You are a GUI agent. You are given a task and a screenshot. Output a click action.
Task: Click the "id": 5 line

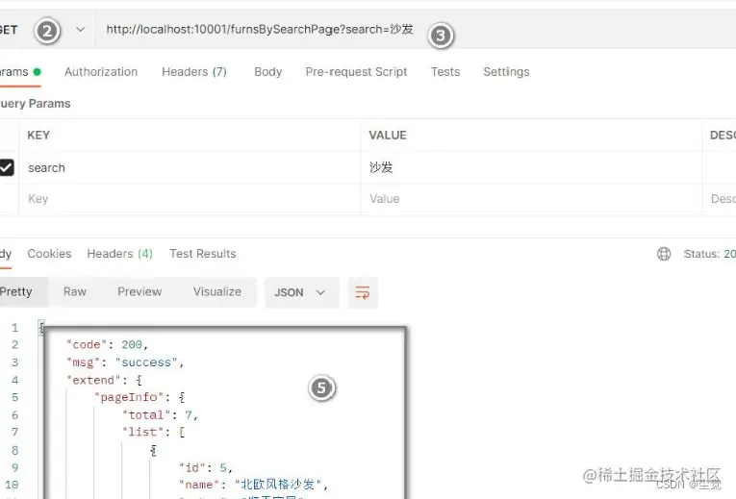[206, 467]
